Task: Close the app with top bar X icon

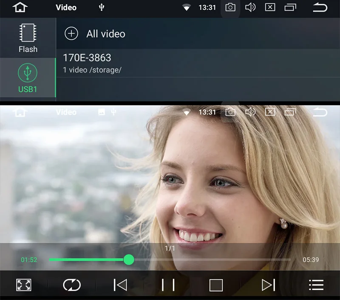Action: (270, 7)
